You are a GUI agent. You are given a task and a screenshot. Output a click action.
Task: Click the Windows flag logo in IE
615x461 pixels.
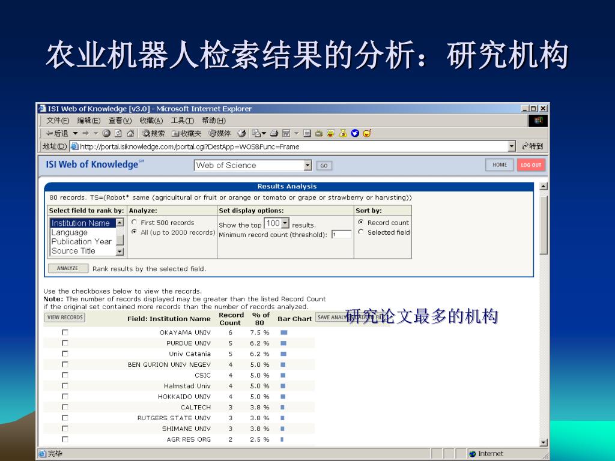pos(538,120)
